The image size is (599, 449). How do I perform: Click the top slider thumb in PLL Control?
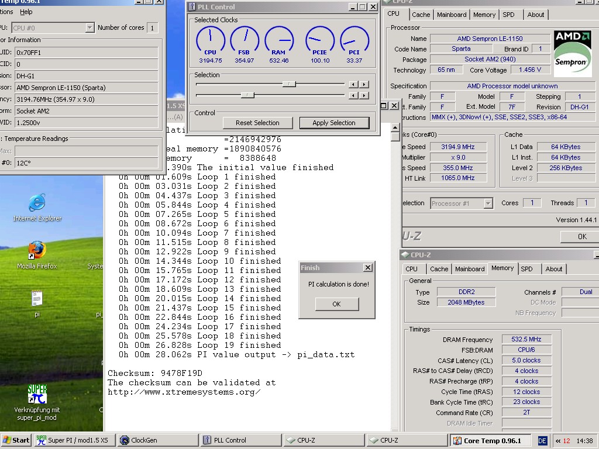point(289,84)
